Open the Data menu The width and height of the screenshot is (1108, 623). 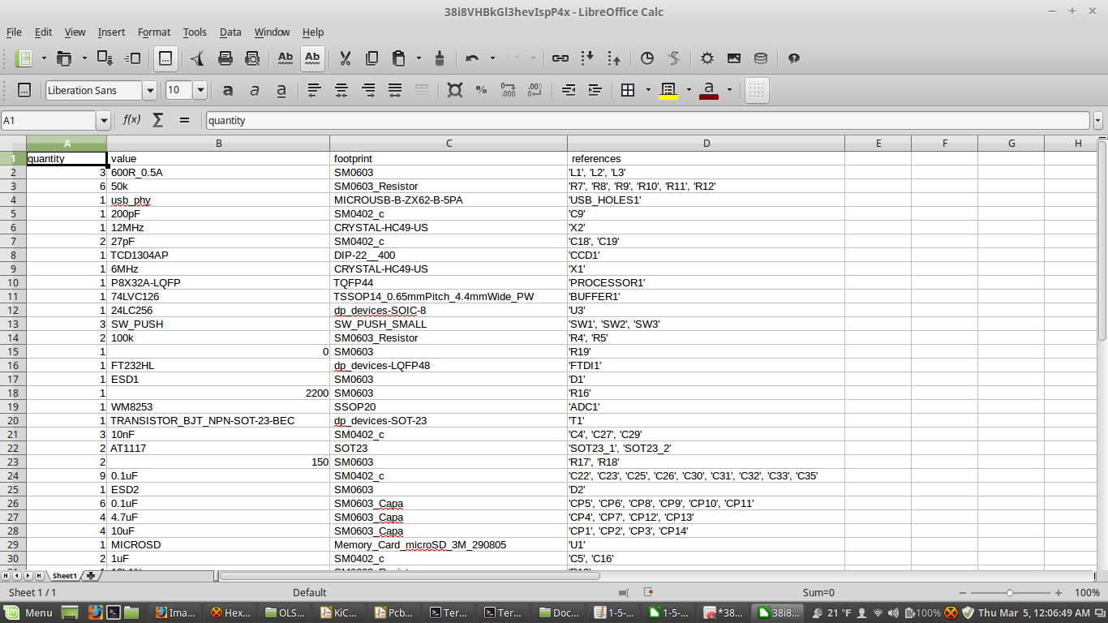click(x=230, y=32)
